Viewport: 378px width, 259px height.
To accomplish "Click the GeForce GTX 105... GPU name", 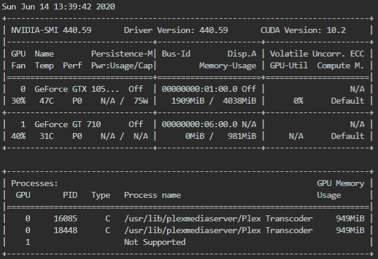I will [x=77, y=89].
